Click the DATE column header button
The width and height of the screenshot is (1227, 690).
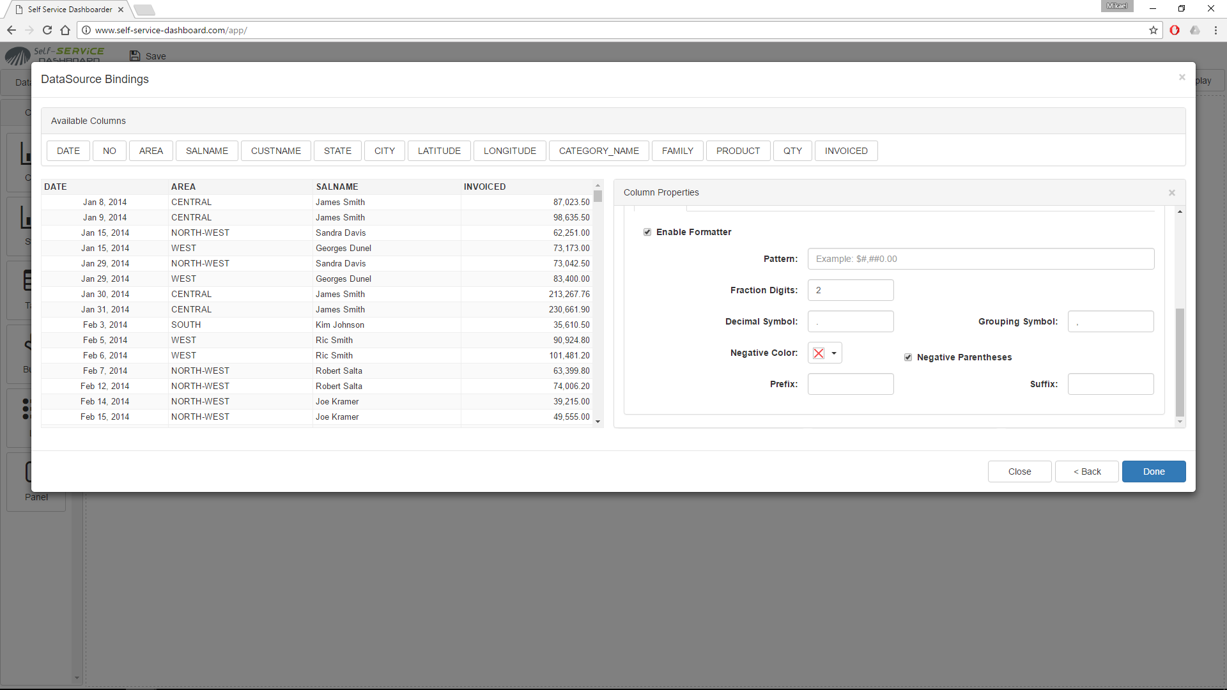coord(67,150)
